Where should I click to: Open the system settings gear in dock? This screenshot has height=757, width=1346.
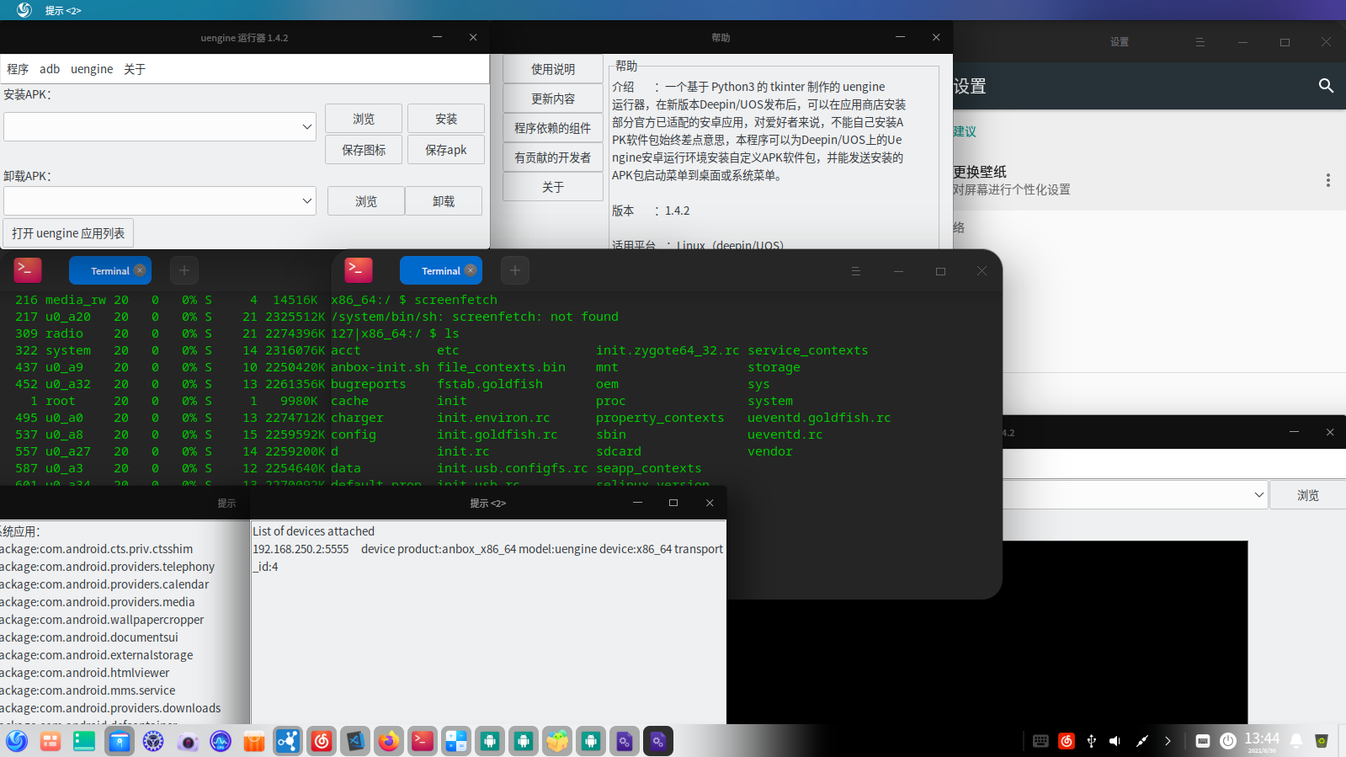point(153,741)
